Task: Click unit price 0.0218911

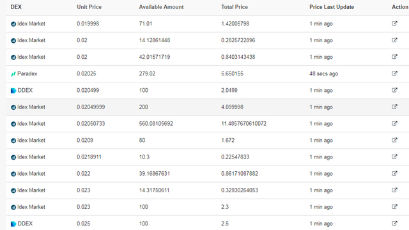Action: 89,157
